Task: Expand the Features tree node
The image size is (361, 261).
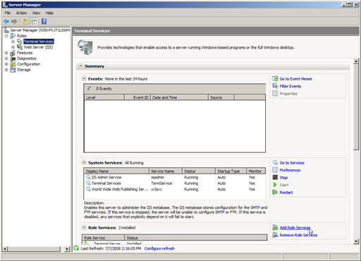Action: (x=6, y=53)
